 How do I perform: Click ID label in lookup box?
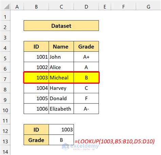click(x=36, y=130)
